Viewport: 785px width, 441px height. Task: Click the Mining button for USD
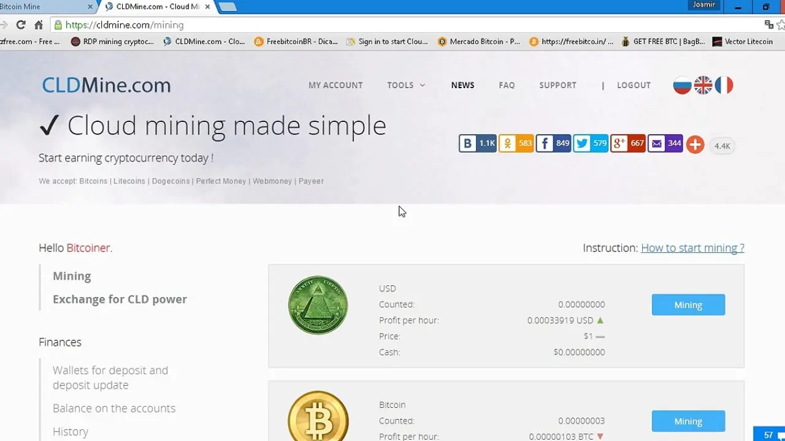(x=688, y=304)
